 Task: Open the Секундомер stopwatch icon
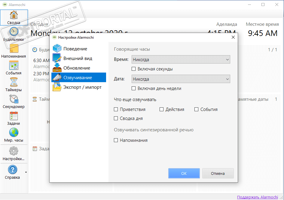14,99
